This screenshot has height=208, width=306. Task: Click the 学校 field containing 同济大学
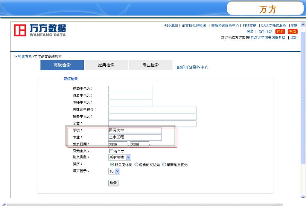point(135,131)
